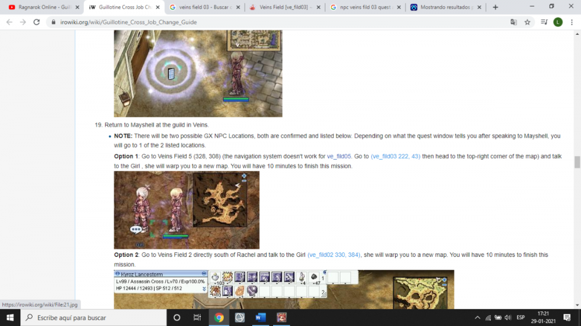
Task: Open the media control icon in toolbar
Action: (544, 22)
